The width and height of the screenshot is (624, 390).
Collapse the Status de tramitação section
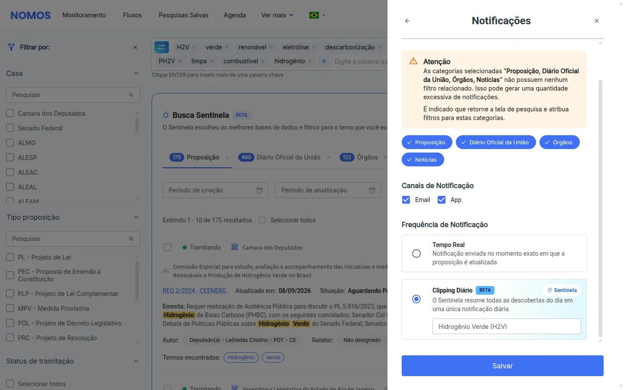(136, 361)
